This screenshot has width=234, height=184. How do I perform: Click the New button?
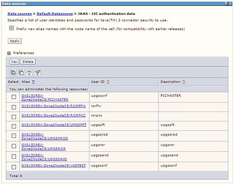click(14, 62)
